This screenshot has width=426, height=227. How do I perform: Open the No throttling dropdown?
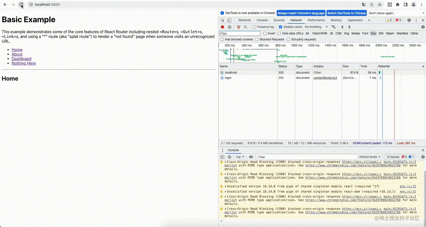(316, 27)
